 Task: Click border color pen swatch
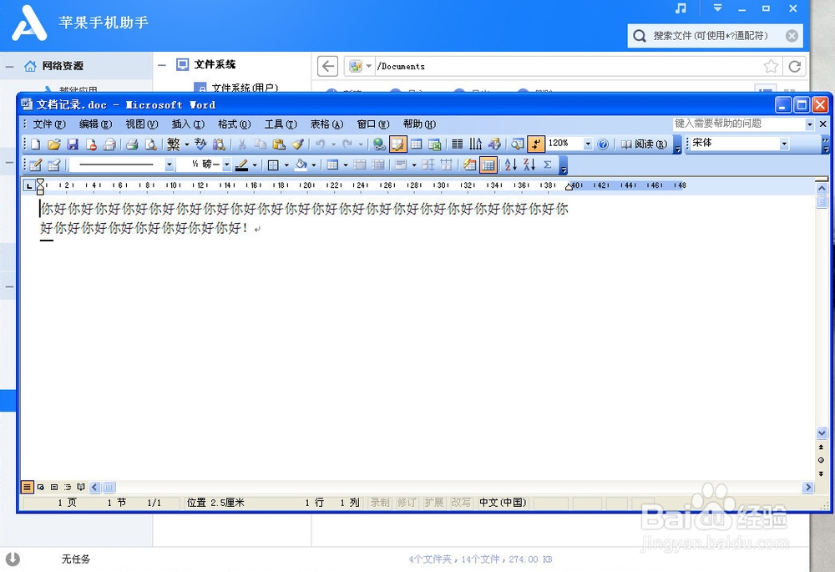[x=241, y=165]
